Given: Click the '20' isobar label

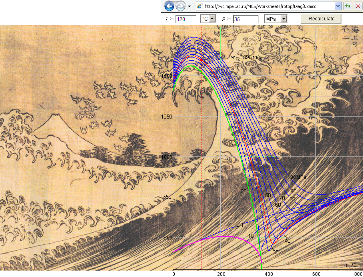Looking at the screenshot, I should [x=243, y=191].
